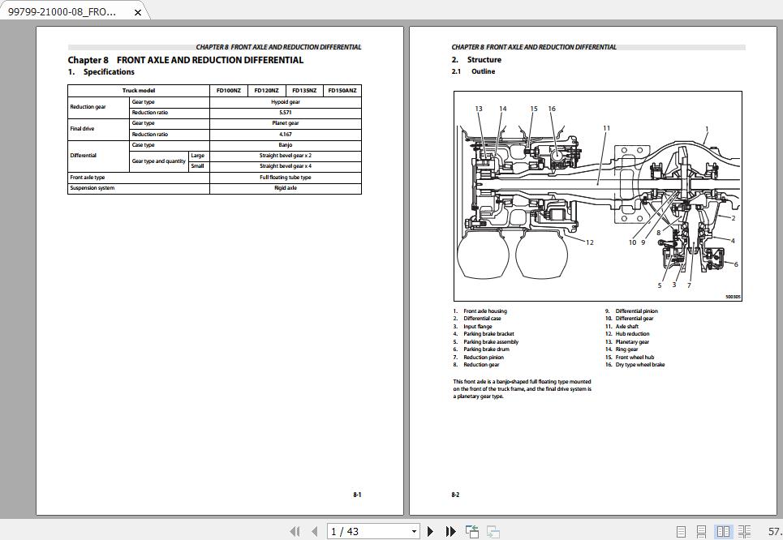This screenshot has width=783, height=540.
Task: Jump to the last page
Action: (451, 530)
